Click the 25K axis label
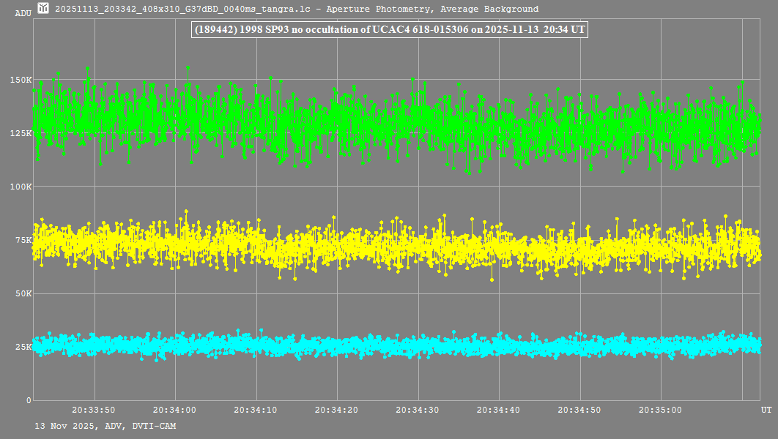778x439 pixels. (23, 347)
